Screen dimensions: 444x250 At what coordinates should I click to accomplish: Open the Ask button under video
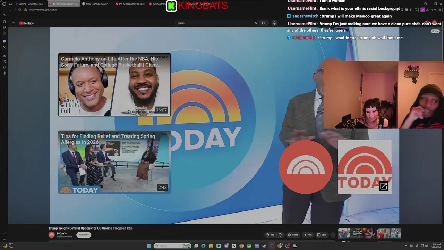click(308, 235)
